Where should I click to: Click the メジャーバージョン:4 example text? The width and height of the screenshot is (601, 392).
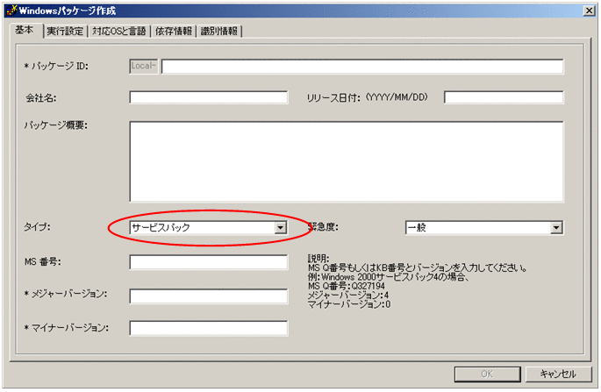(348, 296)
